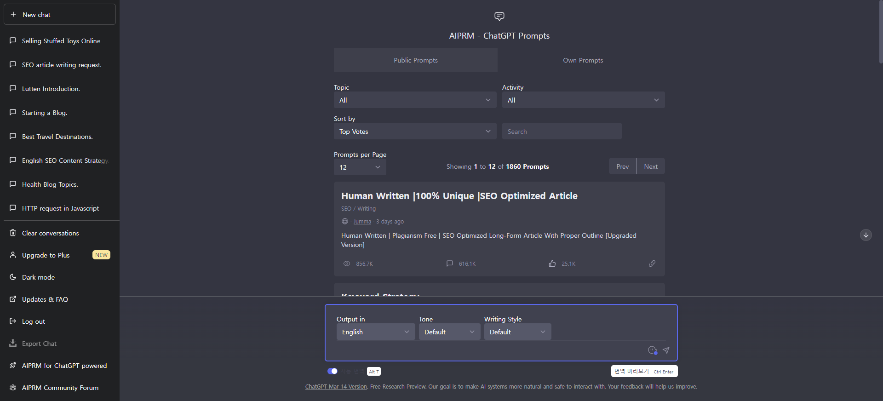Click the comment icon showing 616.1K

[x=450, y=264]
